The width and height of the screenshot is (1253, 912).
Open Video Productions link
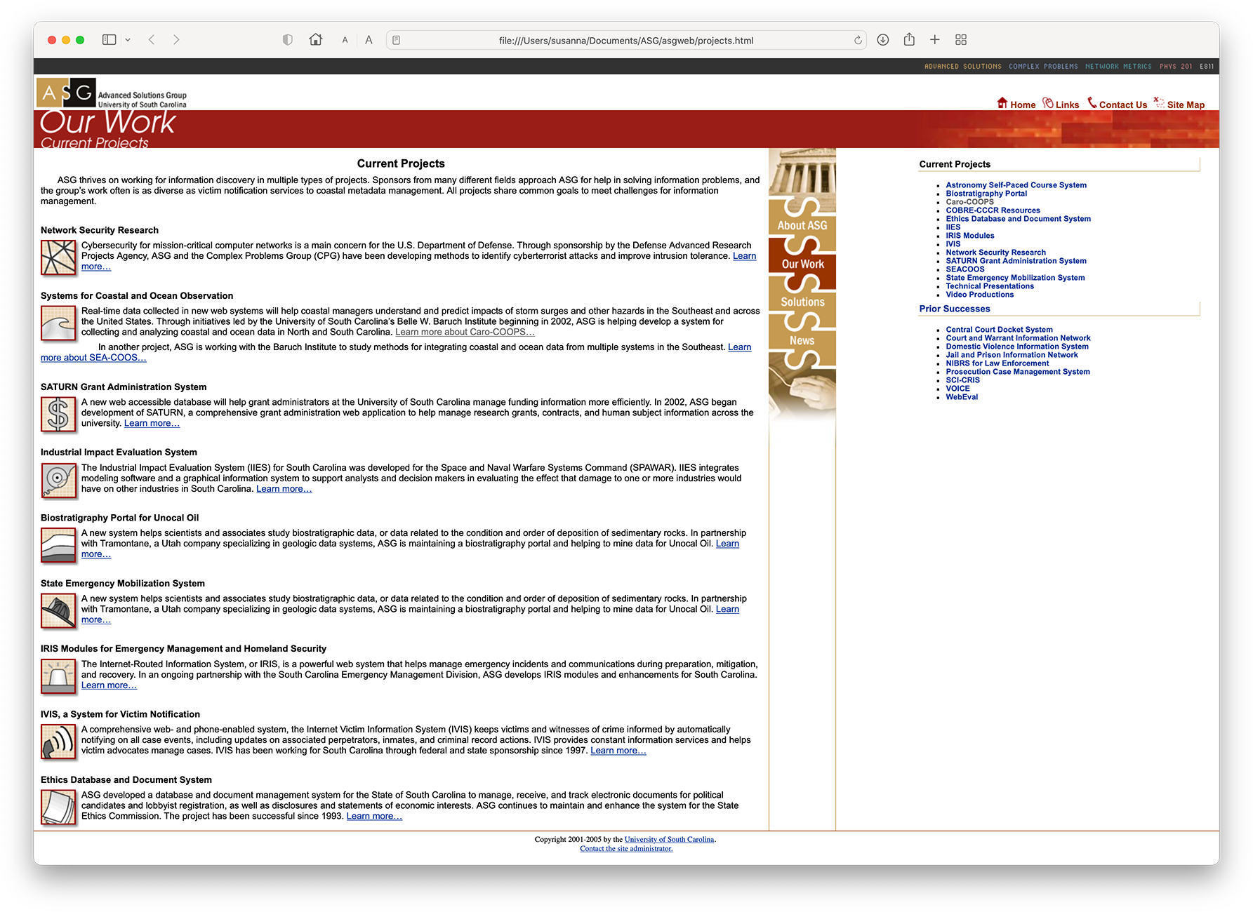[x=980, y=295]
